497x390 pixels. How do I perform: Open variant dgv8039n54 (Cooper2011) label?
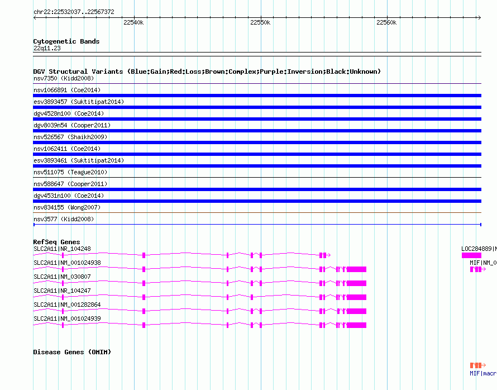click(72, 125)
